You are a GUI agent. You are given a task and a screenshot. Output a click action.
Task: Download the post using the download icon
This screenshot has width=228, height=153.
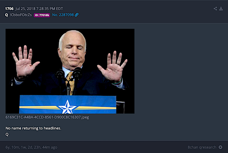click(x=221, y=9)
